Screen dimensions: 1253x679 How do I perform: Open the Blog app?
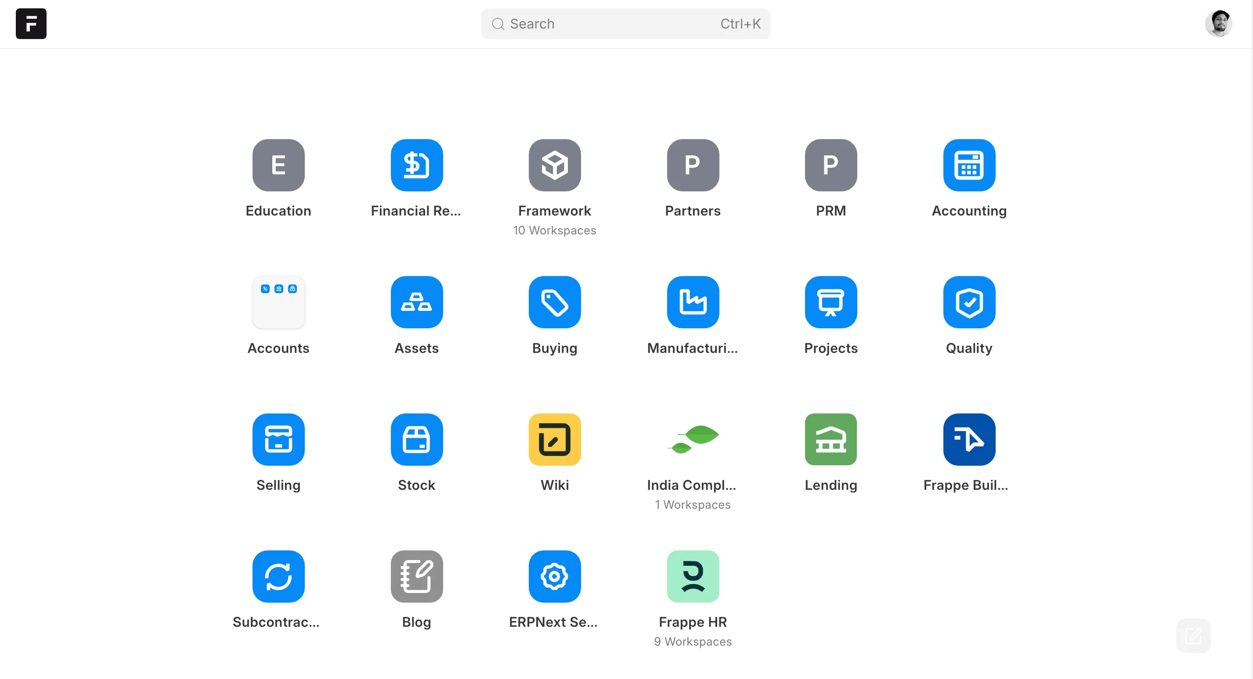(416, 576)
